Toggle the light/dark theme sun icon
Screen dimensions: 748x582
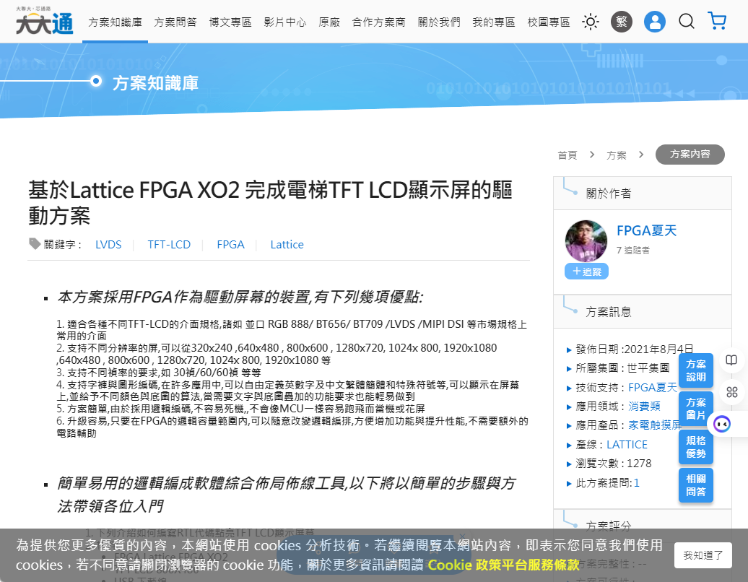[591, 22]
